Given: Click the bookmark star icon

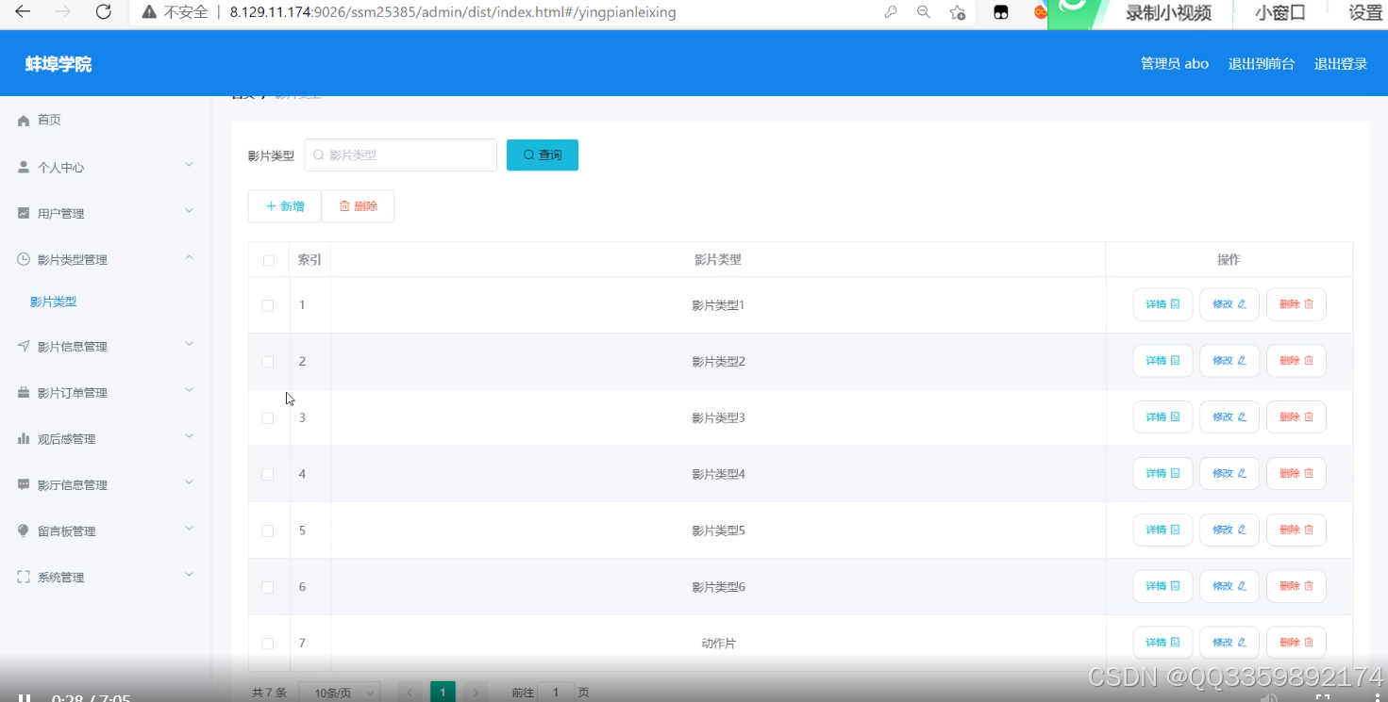Looking at the screenshot, I should pos(958,12).
